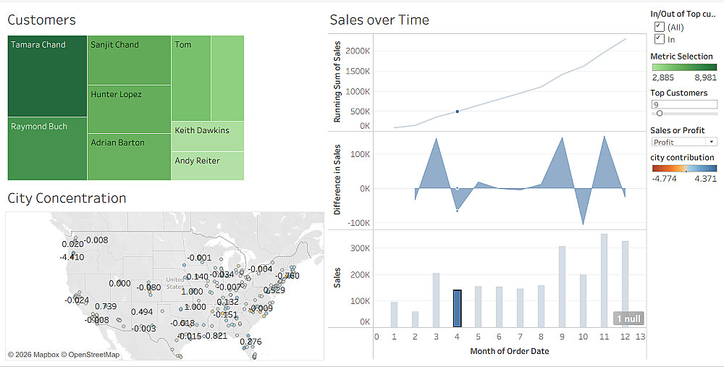Select Raymond Buch treemap tile

tap(47, 148)
